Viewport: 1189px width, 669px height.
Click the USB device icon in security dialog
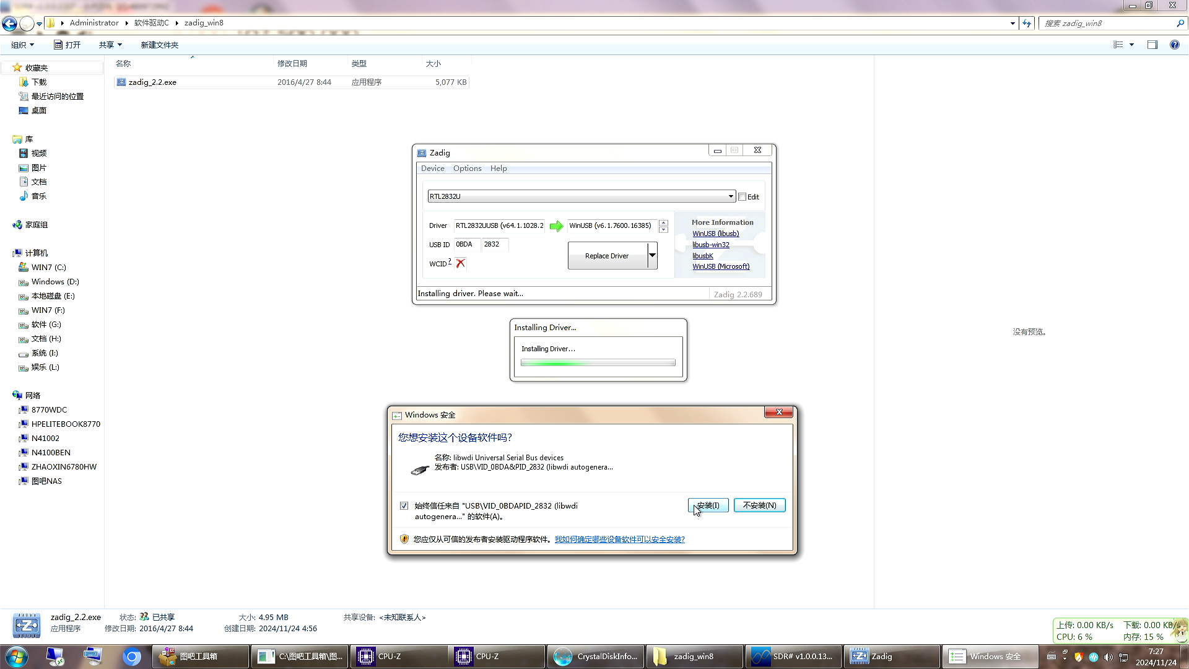coord(420,470)
